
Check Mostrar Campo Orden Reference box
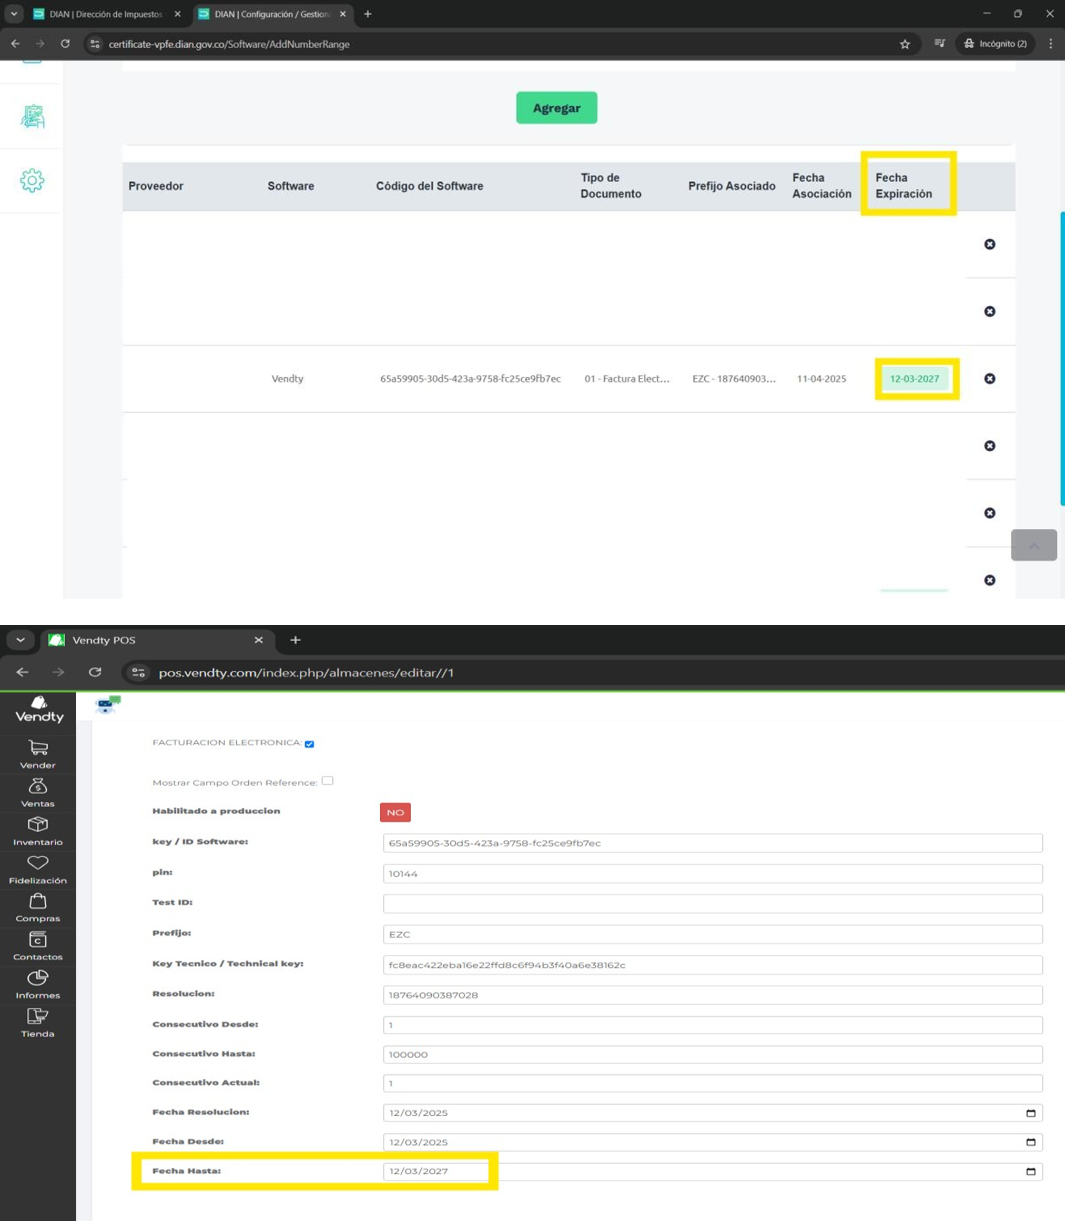pos(328,781)
